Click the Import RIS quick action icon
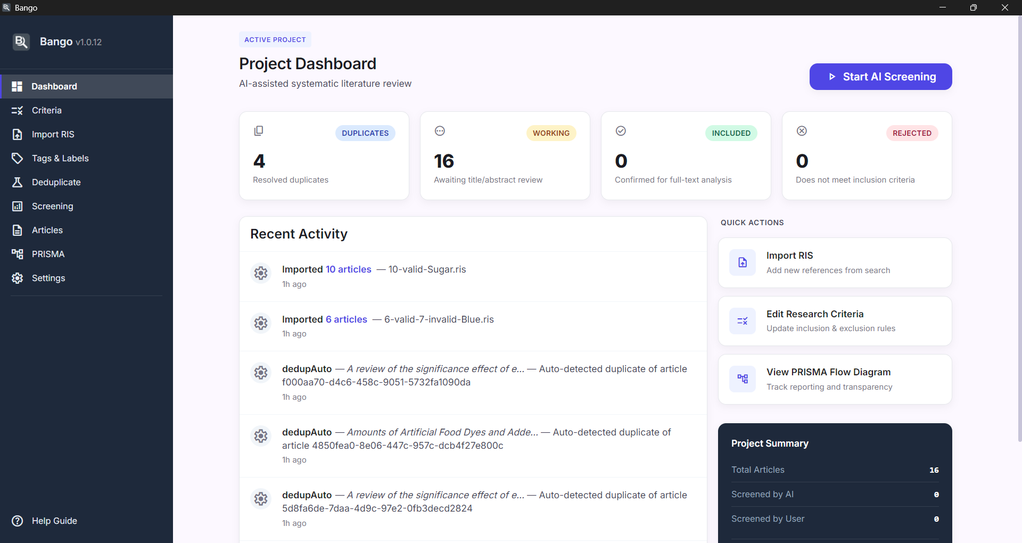The image size is (1022, 543). (x=743, y=262)
